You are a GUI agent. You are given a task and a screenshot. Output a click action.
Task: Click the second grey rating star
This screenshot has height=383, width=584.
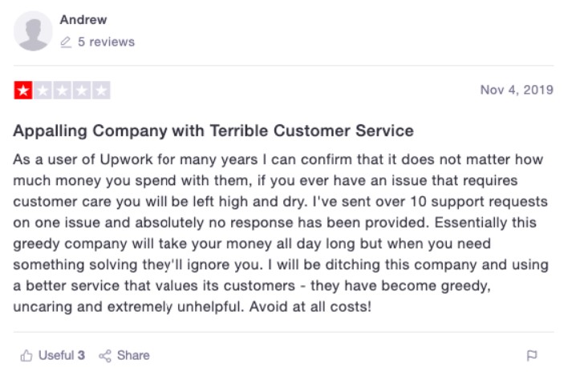[43, 91]
